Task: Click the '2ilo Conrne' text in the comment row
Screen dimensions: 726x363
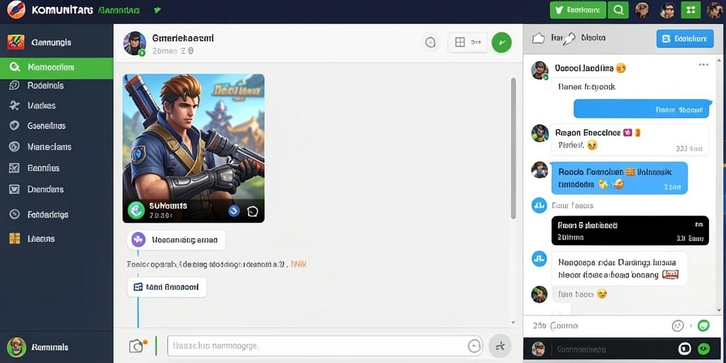Action: pos(556,326)
